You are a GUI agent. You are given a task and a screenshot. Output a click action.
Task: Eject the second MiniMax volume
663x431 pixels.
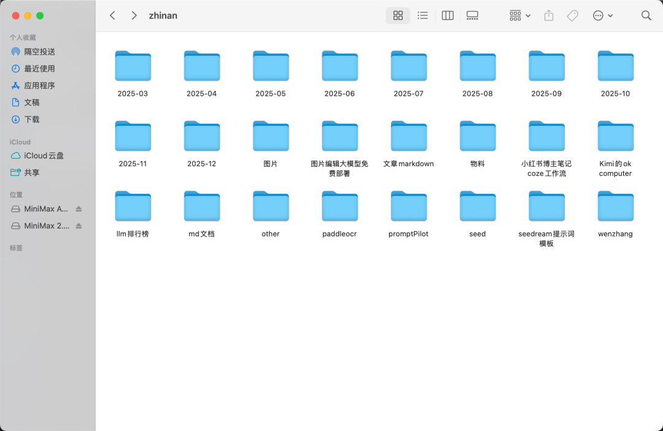(x=79, y=226)
